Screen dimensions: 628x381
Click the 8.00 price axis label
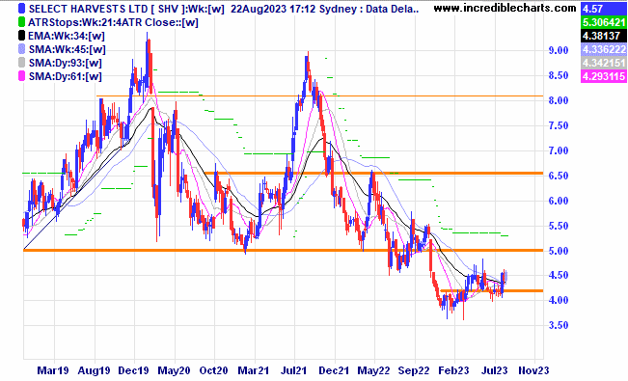559,100
